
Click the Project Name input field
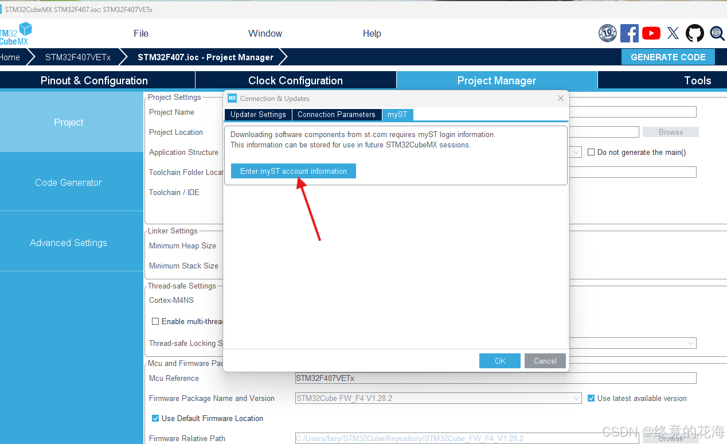(633, 112)
